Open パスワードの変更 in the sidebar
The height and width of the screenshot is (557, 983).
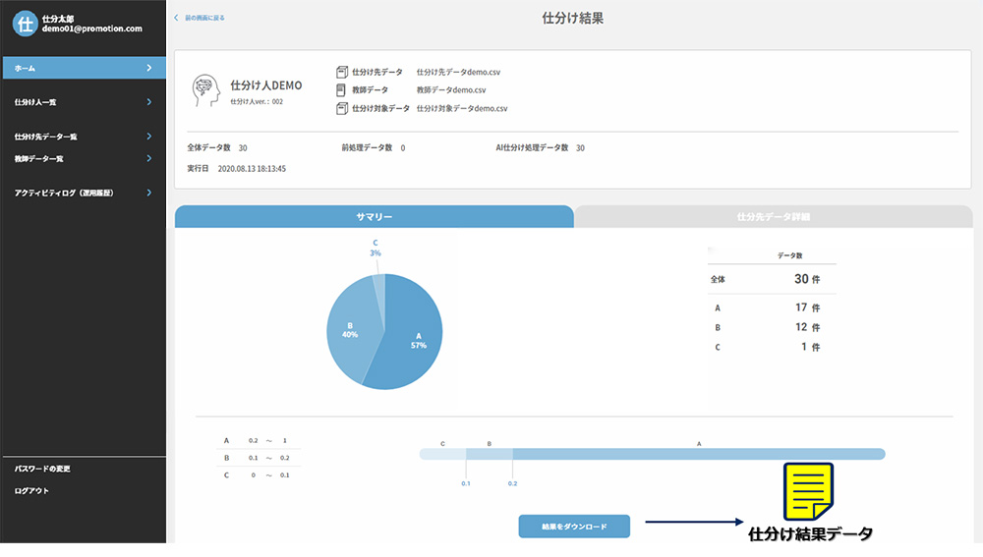[x=42, y=469]
